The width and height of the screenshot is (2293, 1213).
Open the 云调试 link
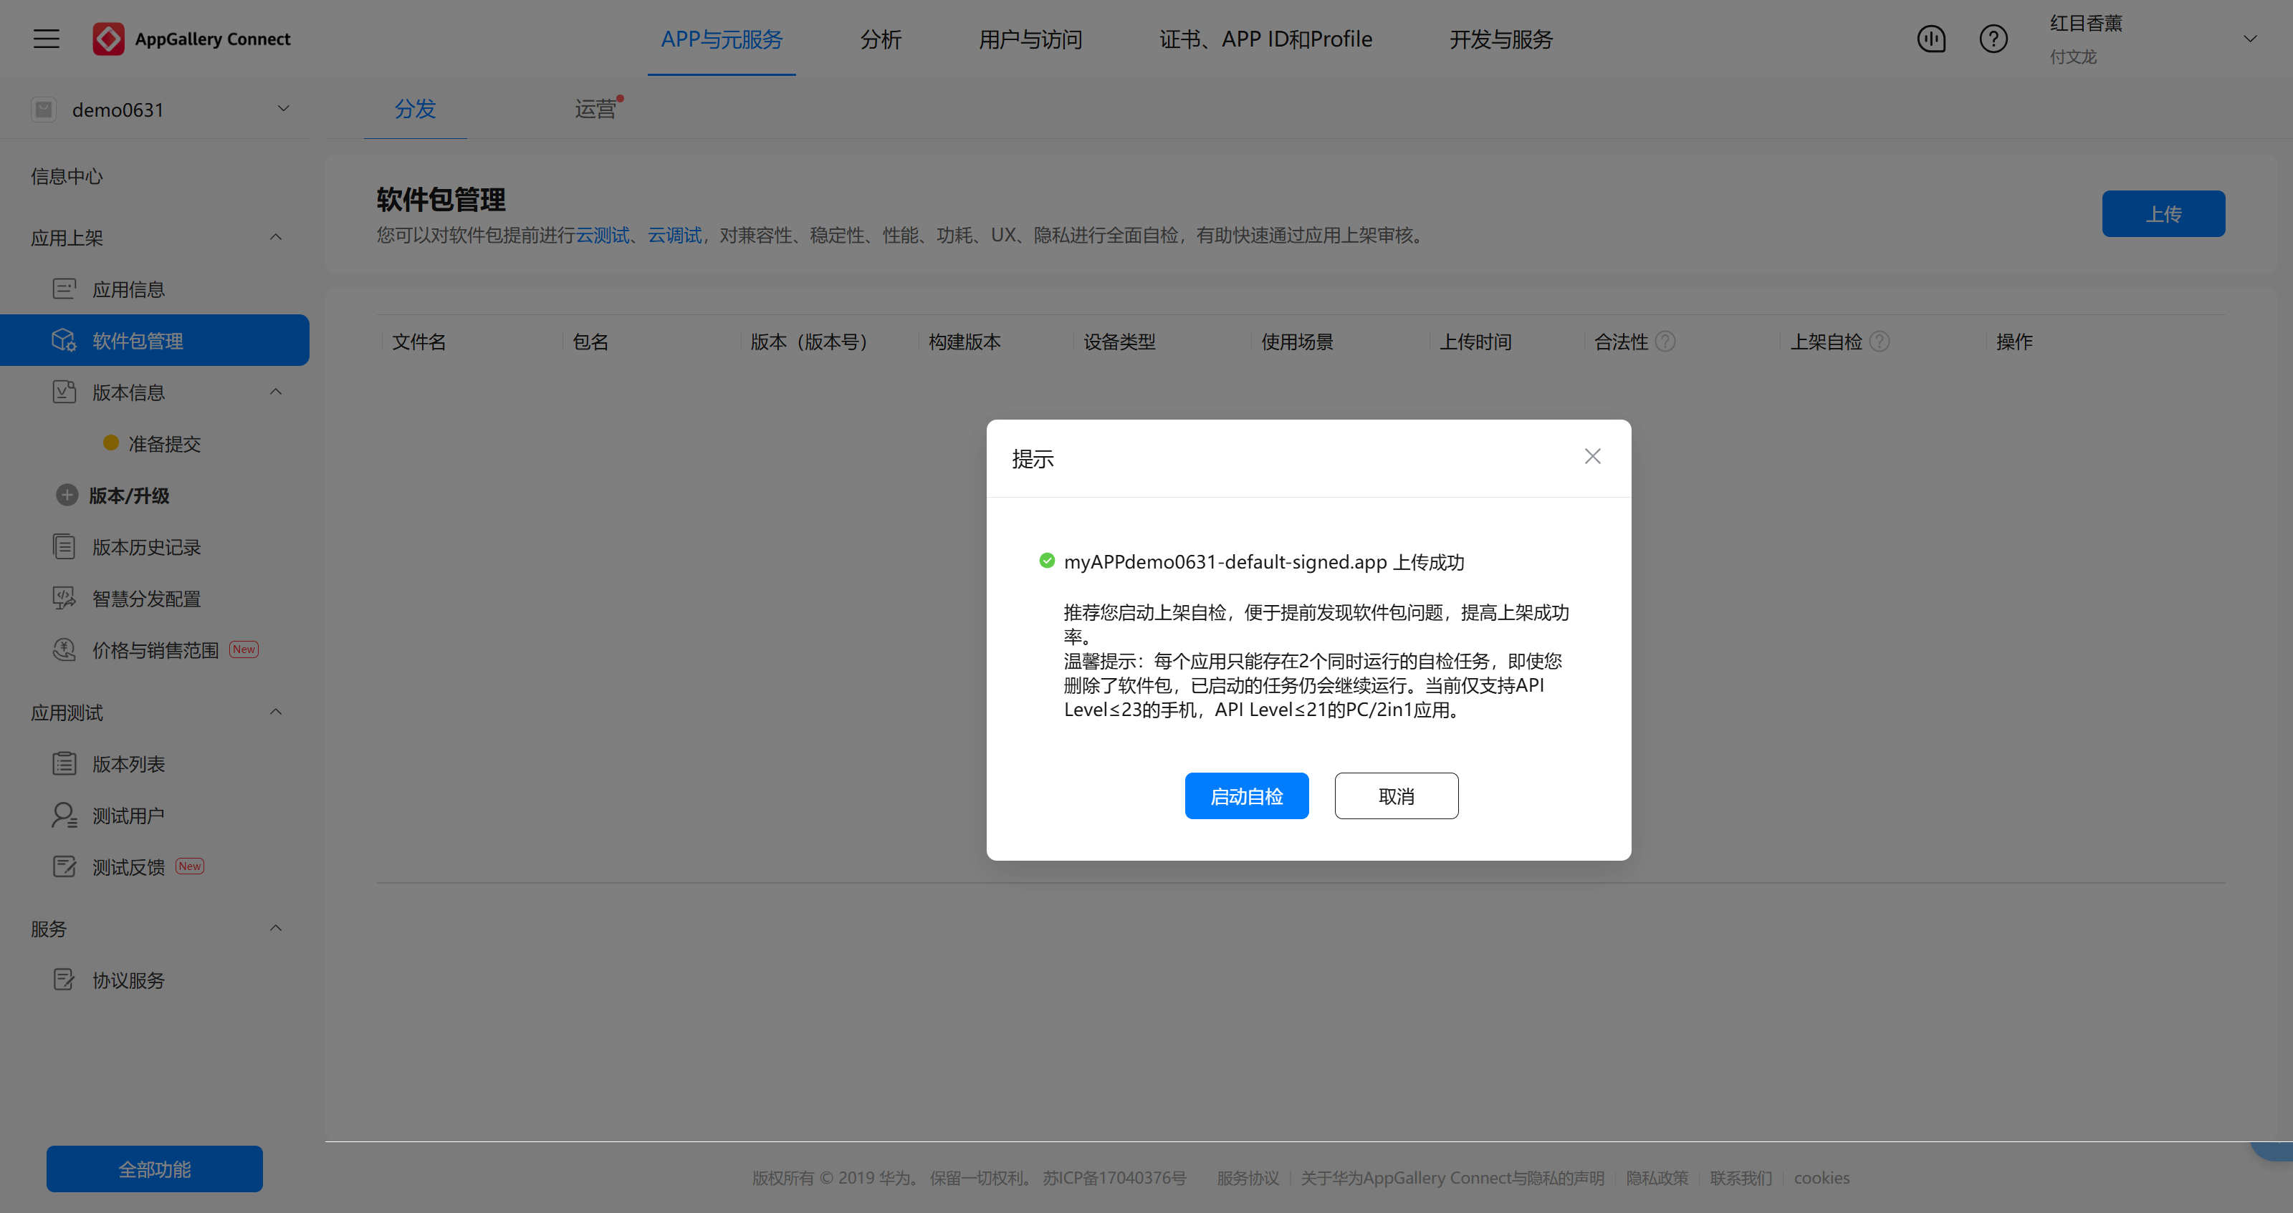tap(674, 235)
